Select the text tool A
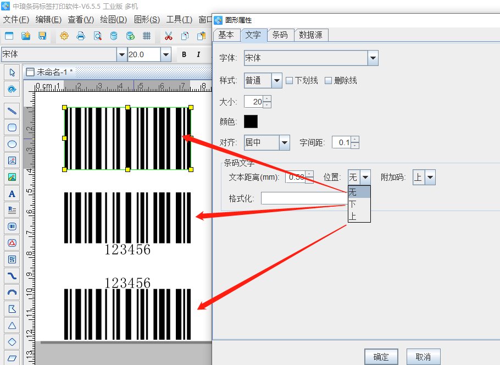Screen dimensions: 500x365 [x=12, y=193]
